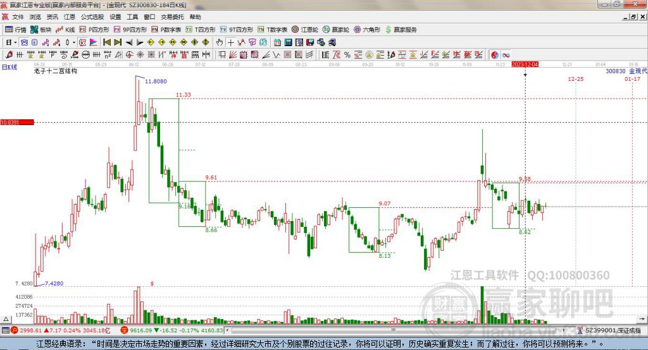Open the 资讯 menu
The width and height of the screenshot is (648, 350).
[x=53, y=17]
